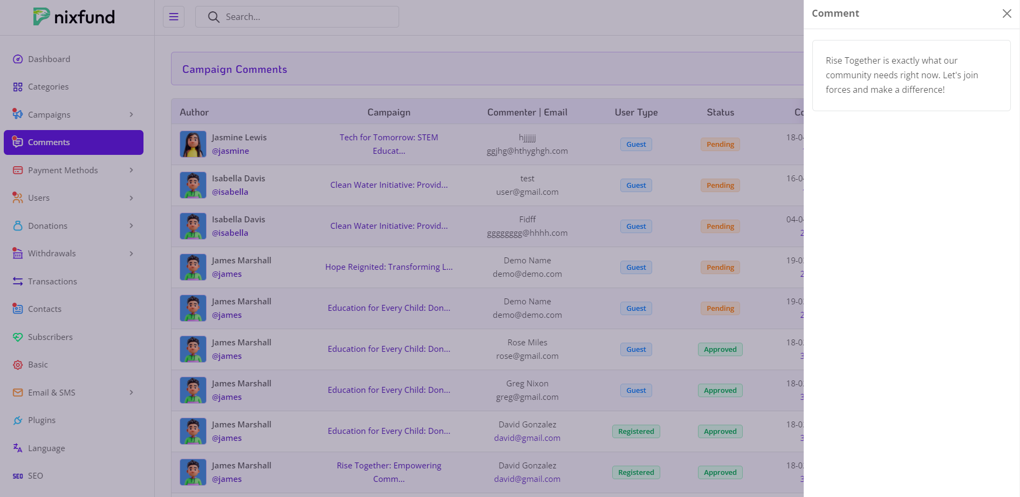Click the Categories grid icon

18,87
